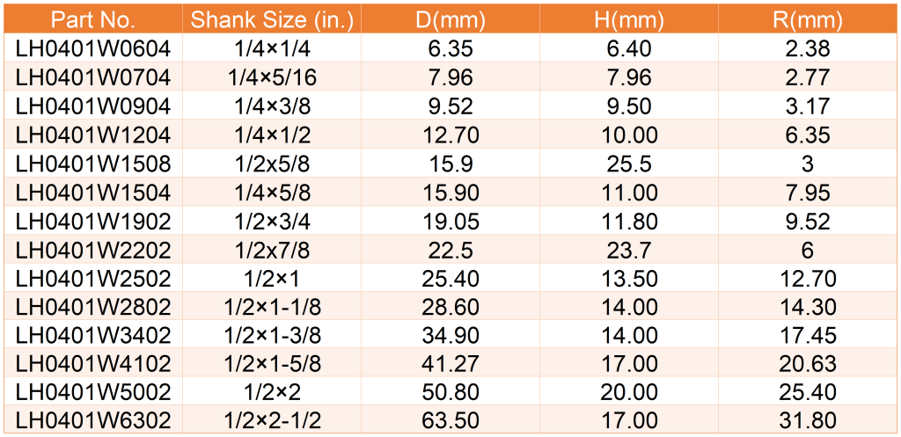Click part number LH0401W0704 cell

tap(92, 77)
